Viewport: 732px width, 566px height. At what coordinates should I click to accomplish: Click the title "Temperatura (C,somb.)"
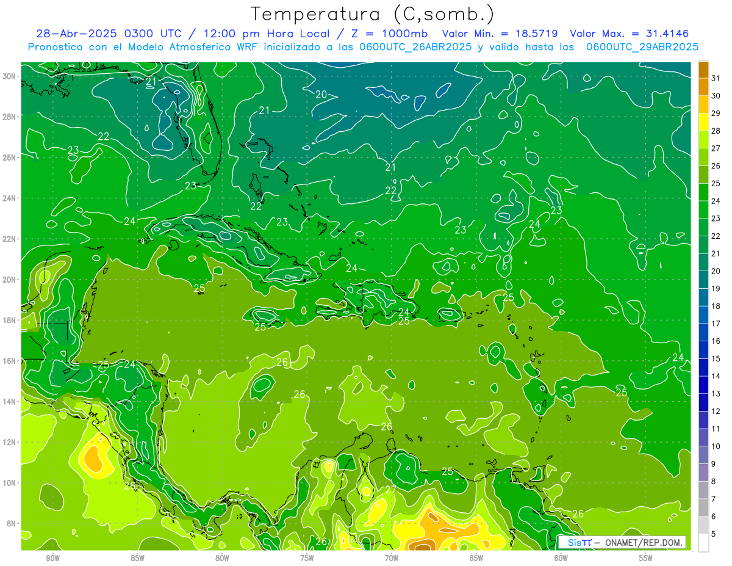tap(373, 14)
